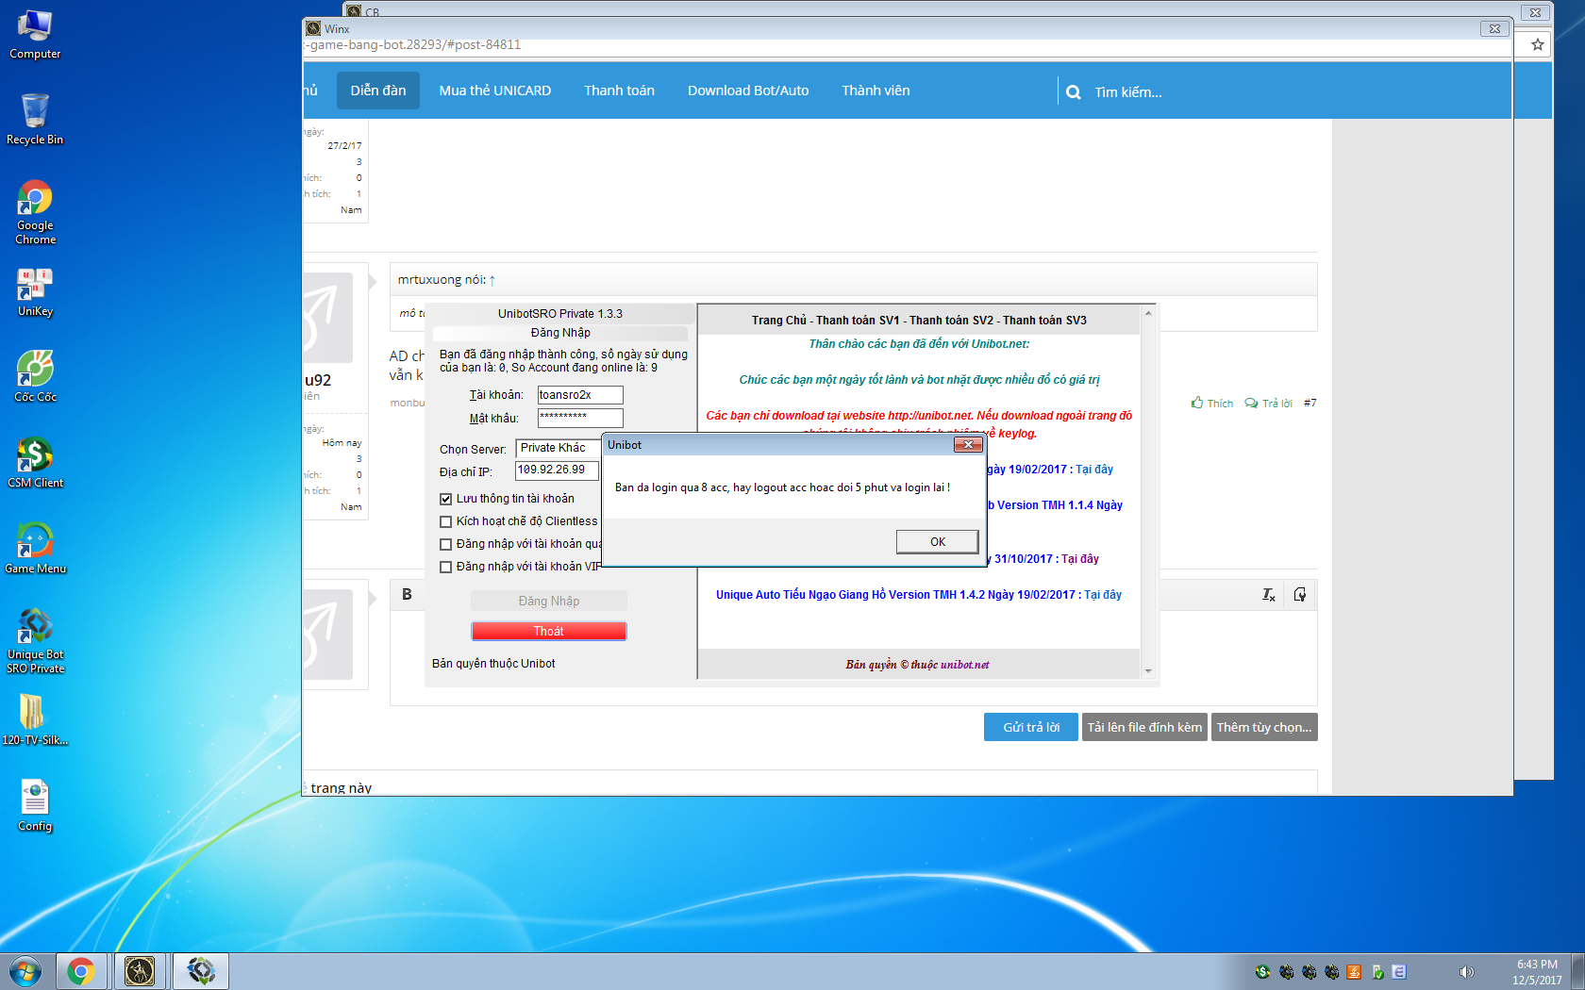Click the Show Desktop strip at taskbar end
This screenshot has height=990, width=1585.
(x=1577, y=971)
